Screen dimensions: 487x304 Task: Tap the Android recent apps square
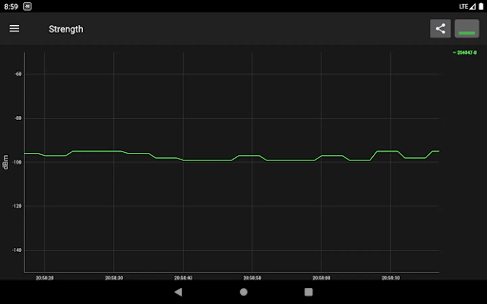[308, 292]
